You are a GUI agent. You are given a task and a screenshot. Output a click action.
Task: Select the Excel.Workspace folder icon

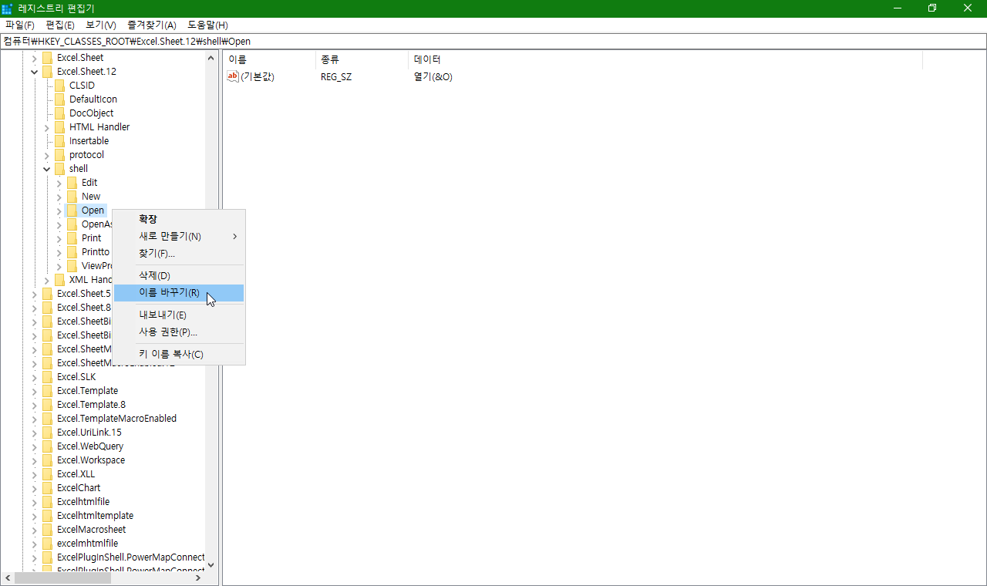pos(47,460)
